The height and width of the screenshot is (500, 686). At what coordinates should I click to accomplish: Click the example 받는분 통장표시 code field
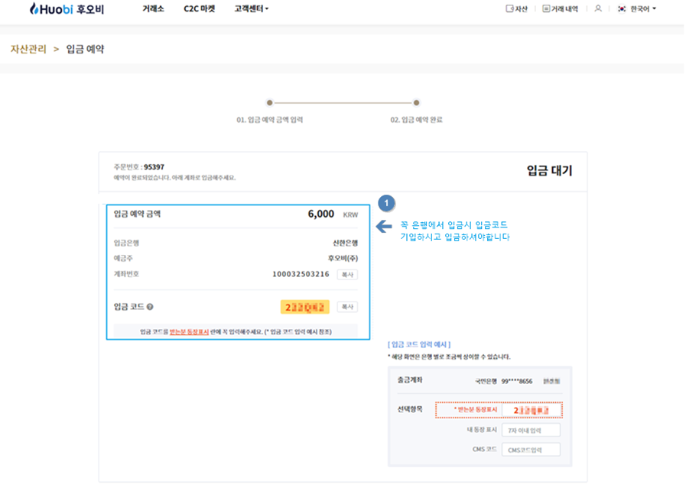[x=532, y=411]
